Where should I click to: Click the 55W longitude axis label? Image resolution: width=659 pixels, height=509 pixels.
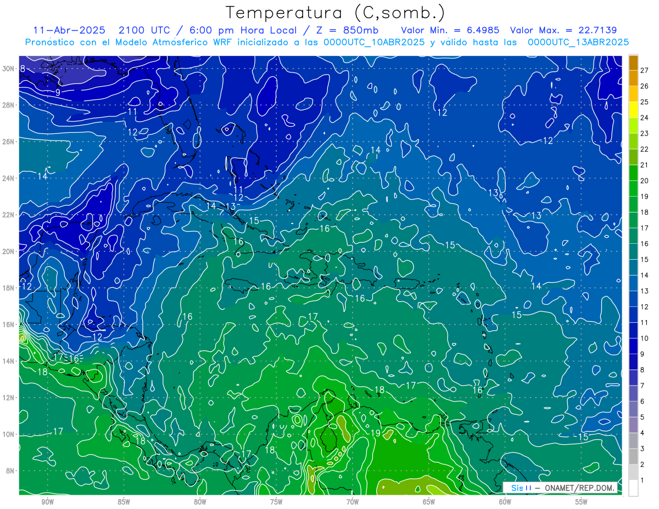pyautogui.click(x=582, y=502)
